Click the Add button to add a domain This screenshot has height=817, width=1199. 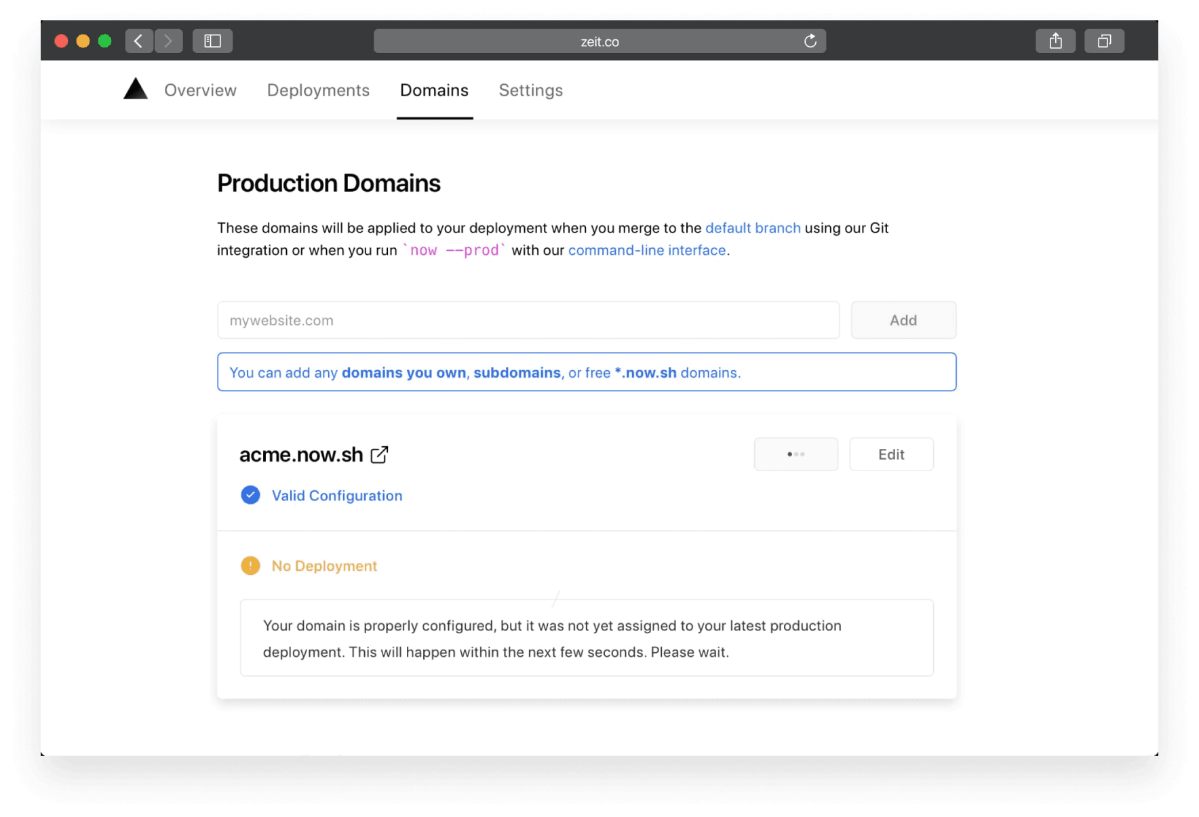point(903,320)
